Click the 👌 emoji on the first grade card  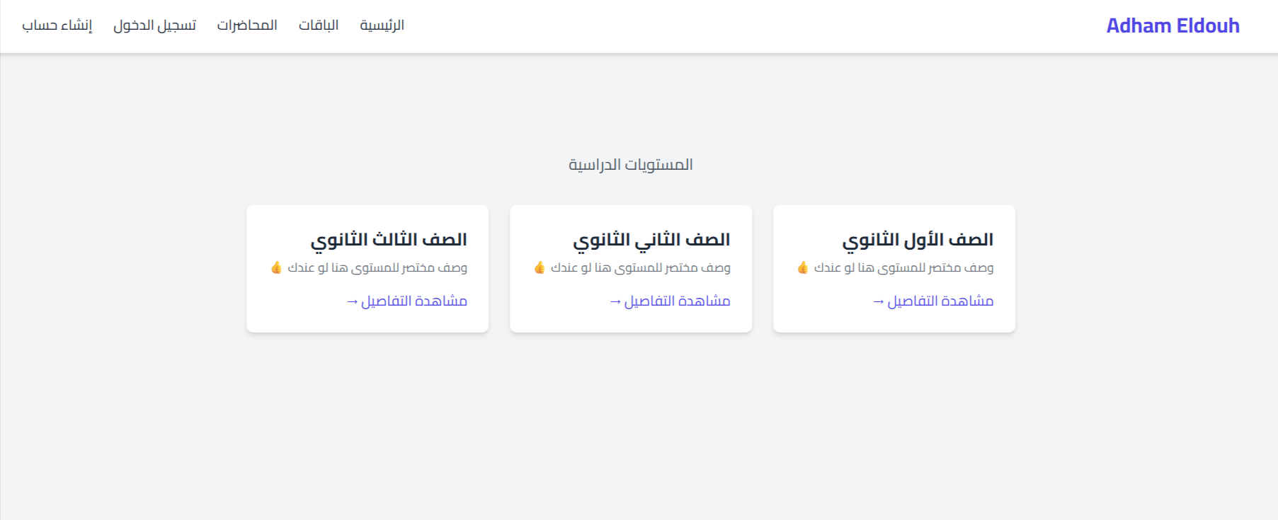tap(804, 267)
